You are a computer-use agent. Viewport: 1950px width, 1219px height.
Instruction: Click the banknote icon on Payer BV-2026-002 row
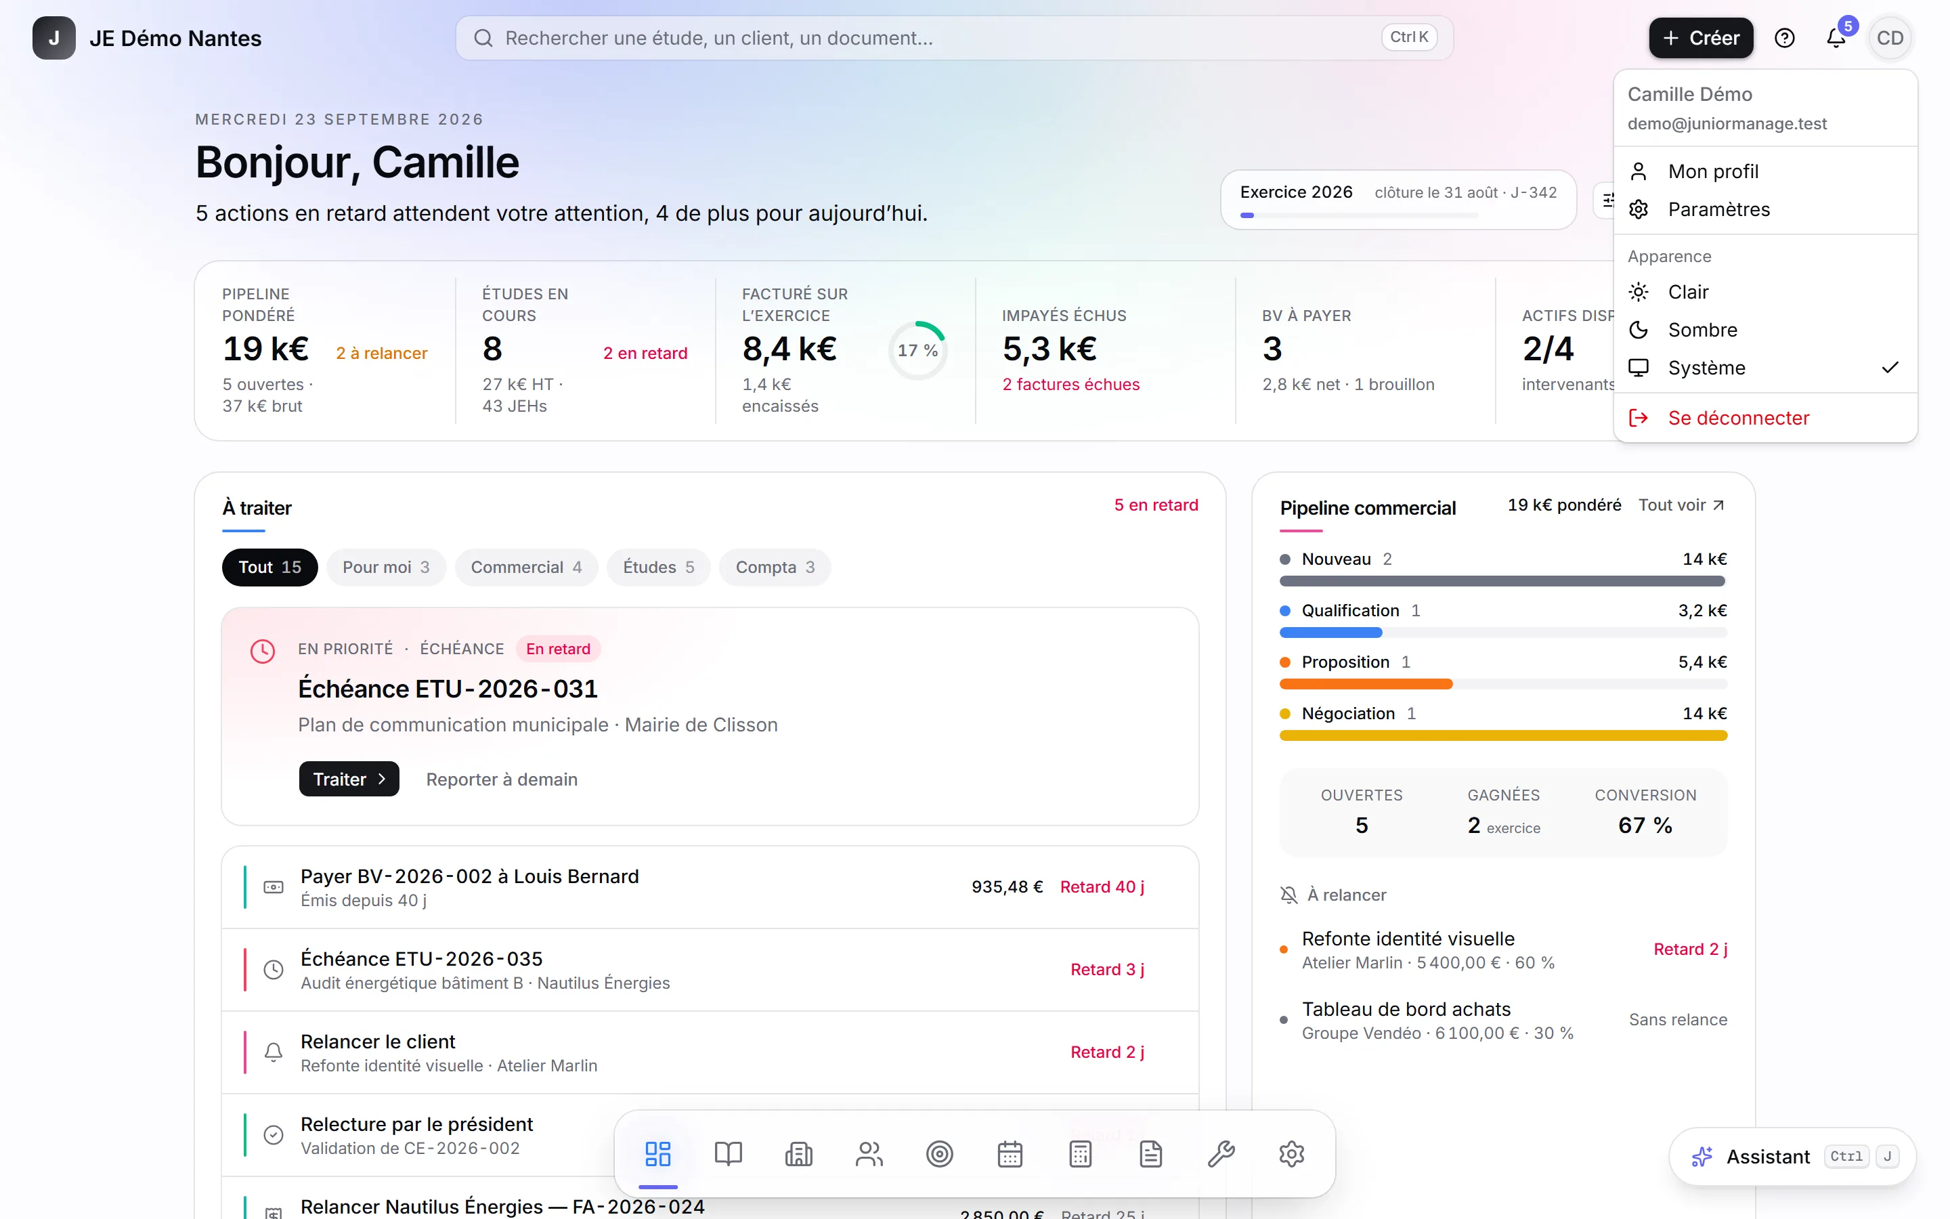point(274,887)
